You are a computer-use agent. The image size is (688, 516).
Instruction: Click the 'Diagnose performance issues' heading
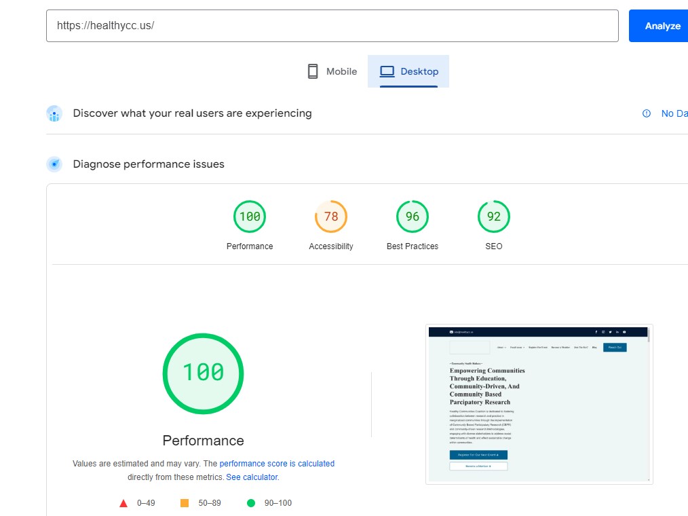(x=149, y=164)
